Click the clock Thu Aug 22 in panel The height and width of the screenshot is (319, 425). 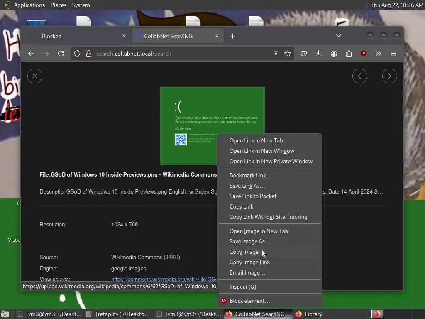pos(396,5)
